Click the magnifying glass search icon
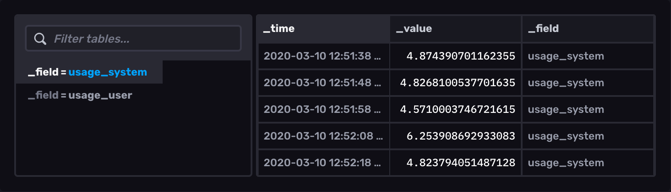This screenshot has width=671, height=192. pyautogui.click(x=40, y=39)
